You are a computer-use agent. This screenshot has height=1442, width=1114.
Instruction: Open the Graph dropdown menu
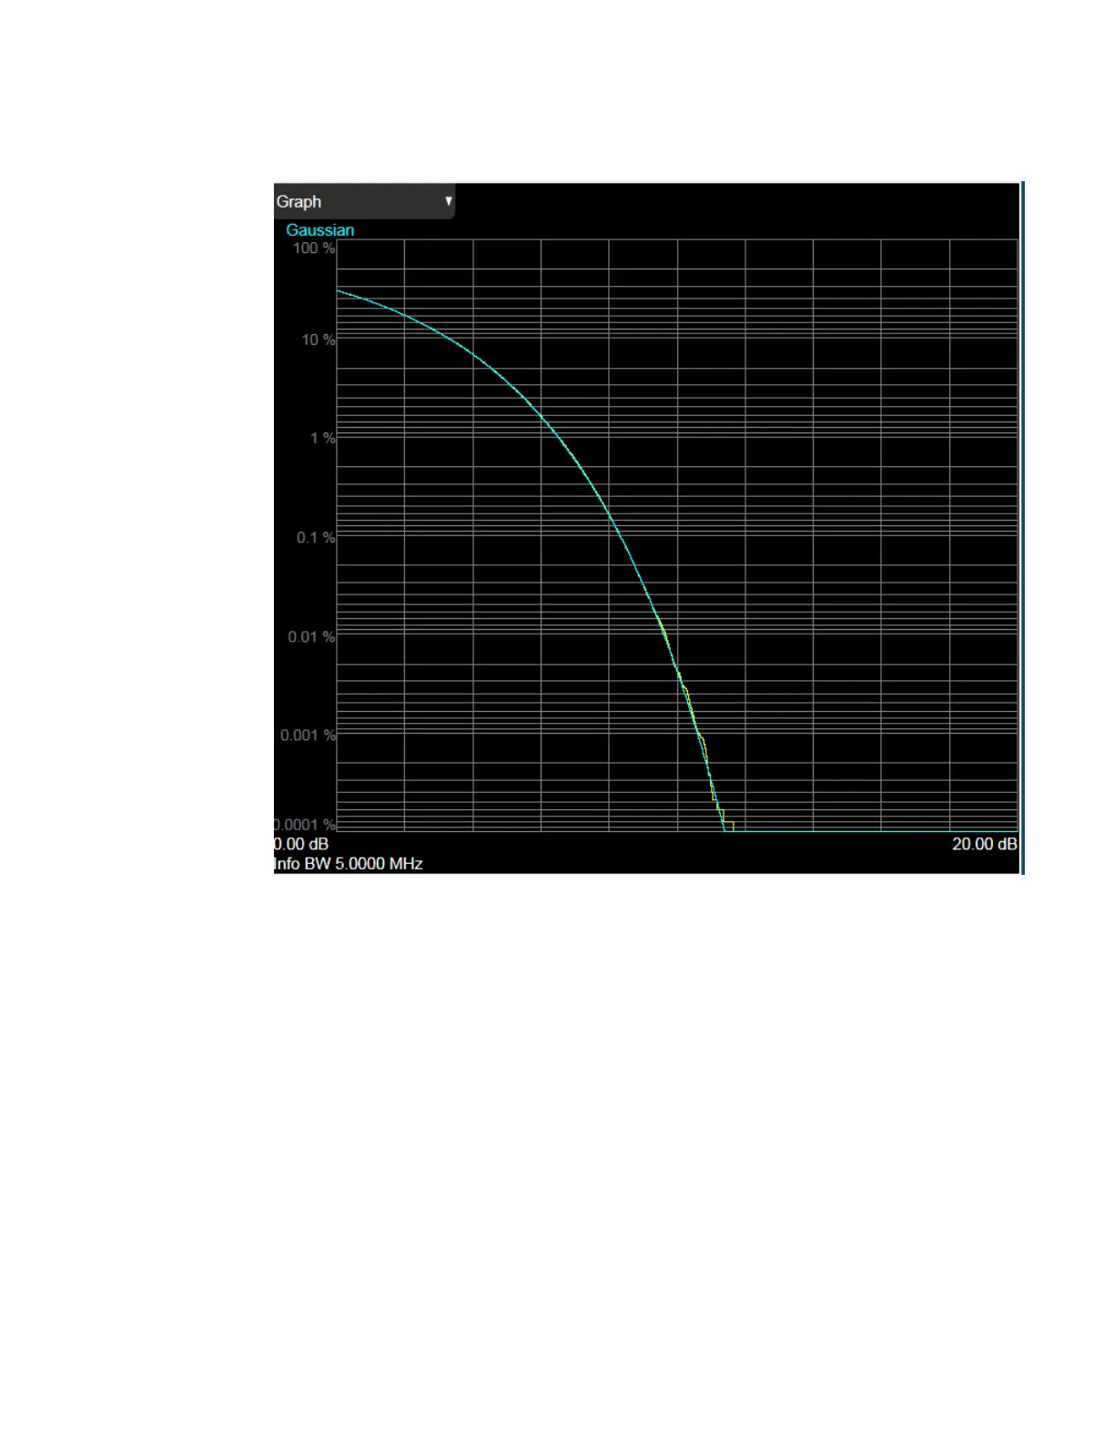(x=364, y=201)
